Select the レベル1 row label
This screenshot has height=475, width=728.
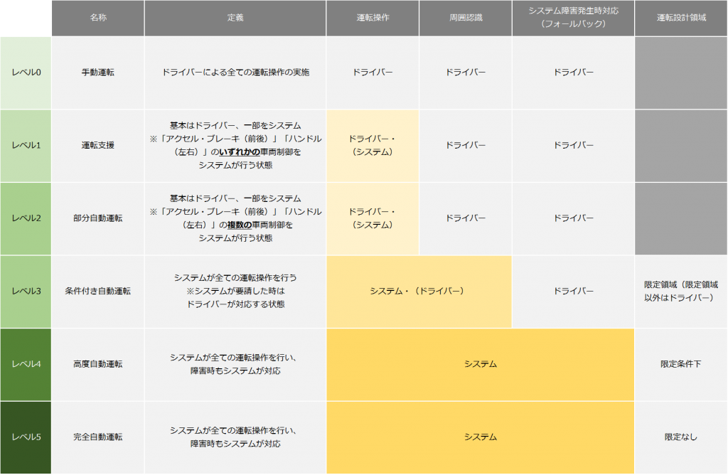[x=26, y=145]
